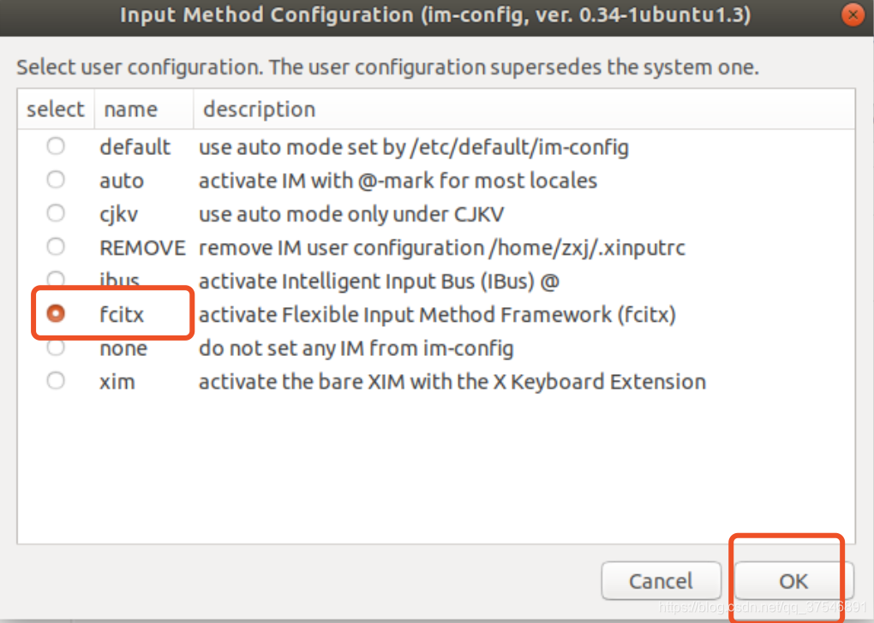Choose the ibus radio option
Screen dimensions: 874x623
tap(56, 279)
